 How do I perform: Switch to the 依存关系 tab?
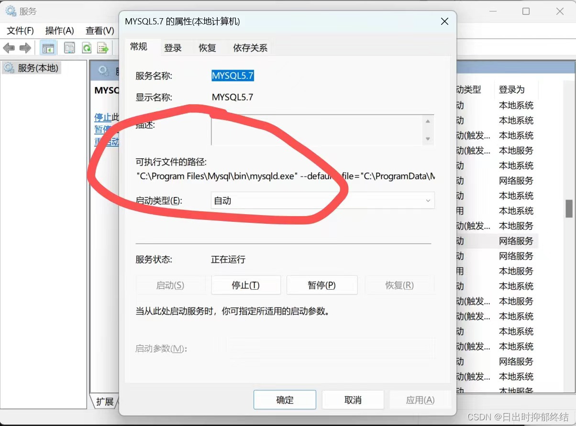click(250, 48)
